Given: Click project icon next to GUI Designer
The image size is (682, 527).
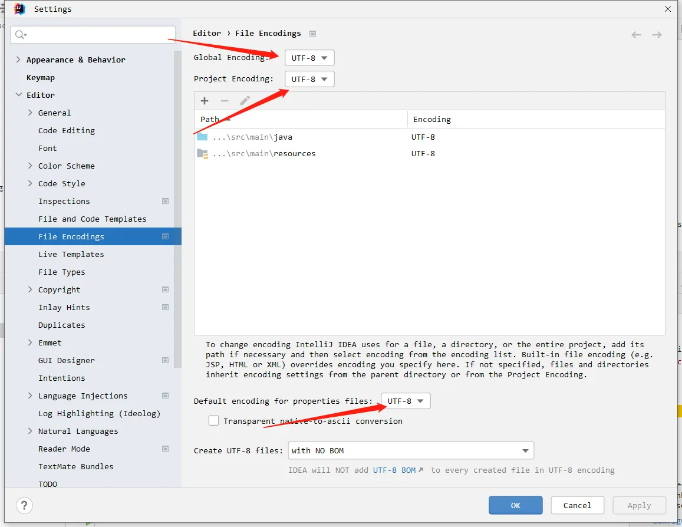Looking at the screenshot, I should tap(165, 360).
